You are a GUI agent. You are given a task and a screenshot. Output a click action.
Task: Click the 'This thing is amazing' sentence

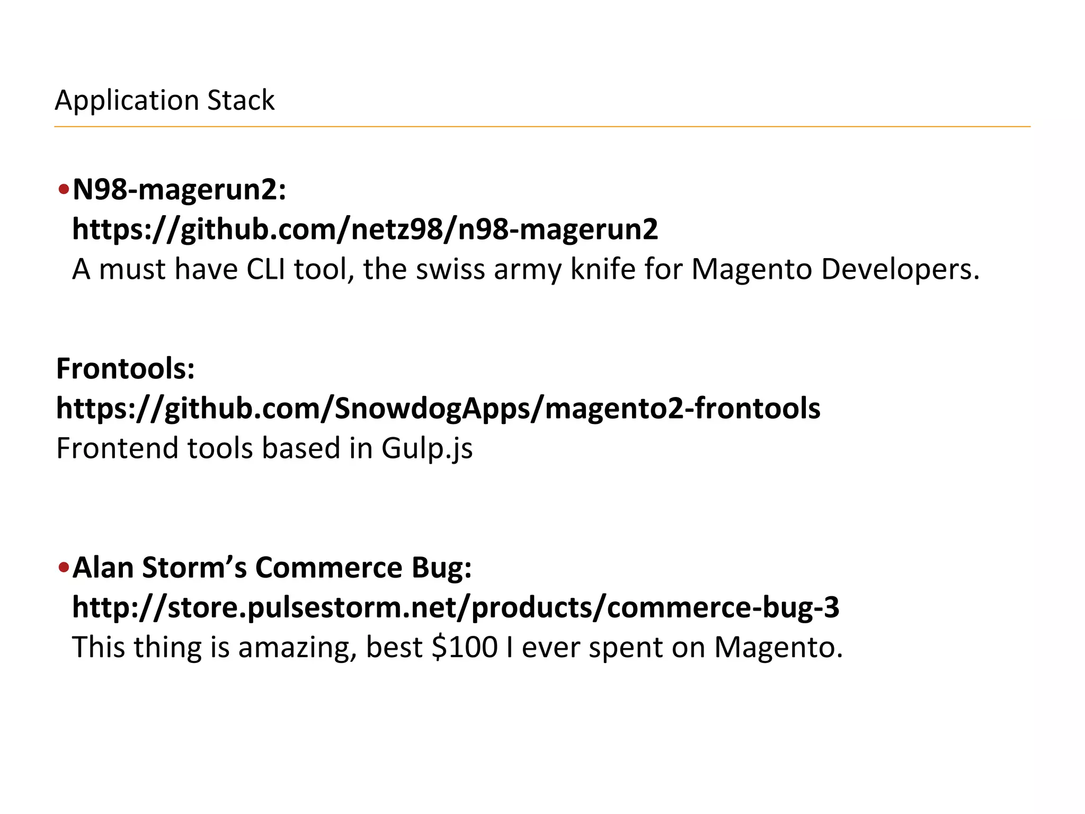[457, 647]
